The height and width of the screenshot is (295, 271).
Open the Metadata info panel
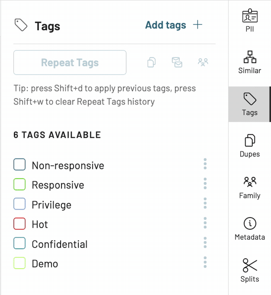click(x=250, y=229)
